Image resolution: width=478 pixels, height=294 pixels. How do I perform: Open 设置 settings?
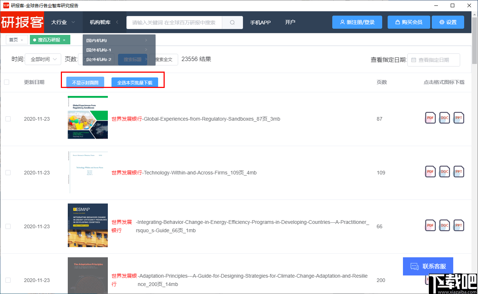[x=448, y=22]
